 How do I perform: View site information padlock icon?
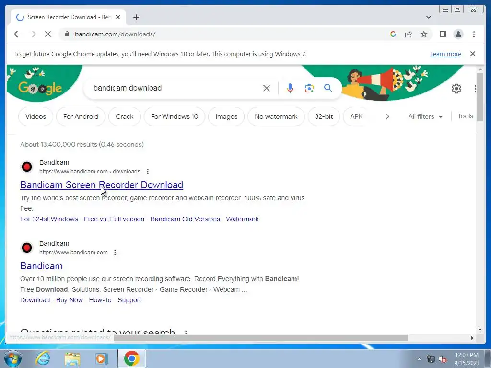tap(67, 34)
